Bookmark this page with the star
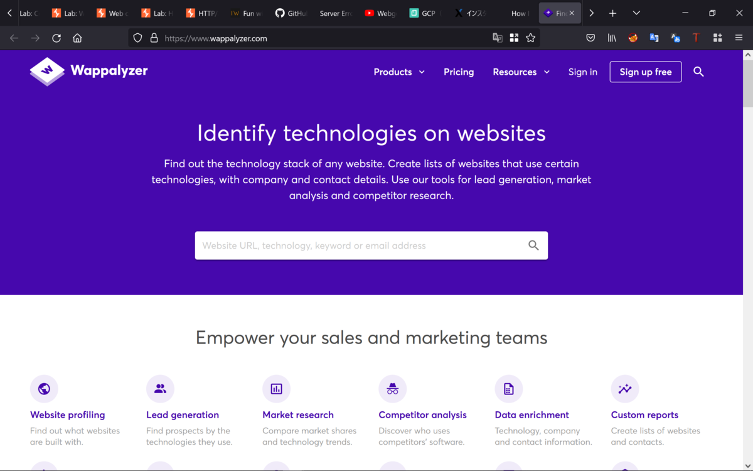The image size is (753, 471). click(x=531, y=38)
